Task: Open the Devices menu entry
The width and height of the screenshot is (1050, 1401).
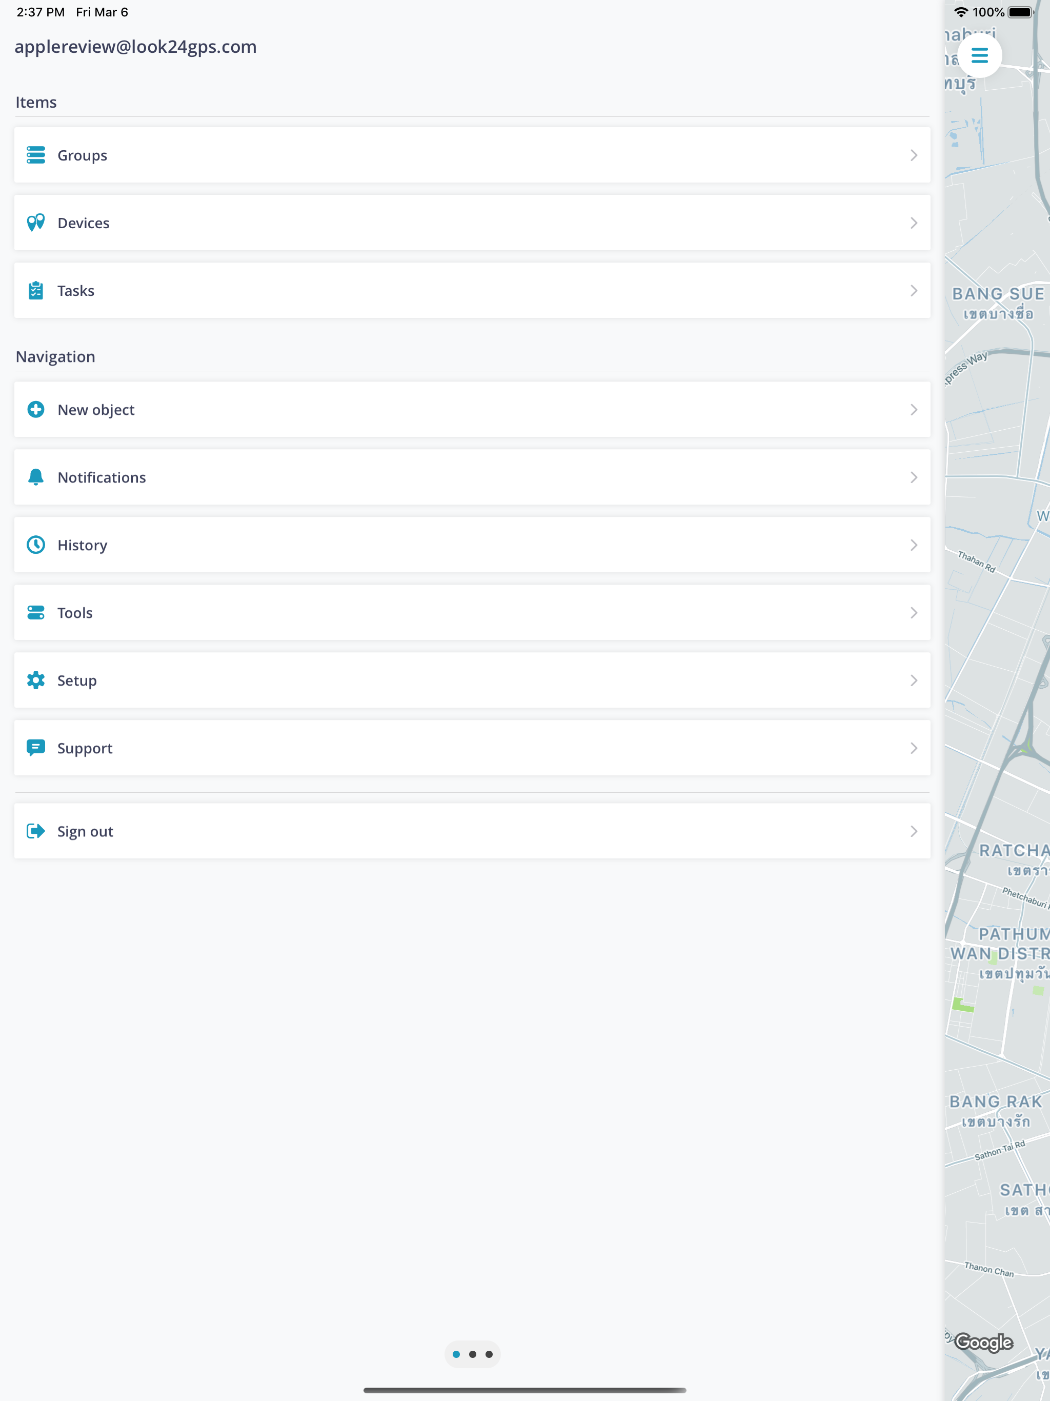Action: pos(472,223)
